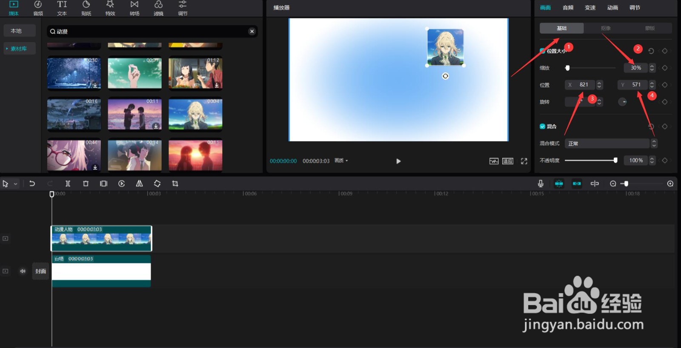Viewport: 681px width, 348px height.
Task: Open the 贴纸 stickers panel
Action: (x=86, y=8)
